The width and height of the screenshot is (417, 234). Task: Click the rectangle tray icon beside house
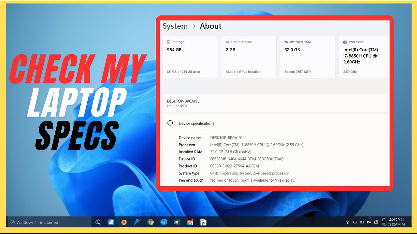(355, 222)
